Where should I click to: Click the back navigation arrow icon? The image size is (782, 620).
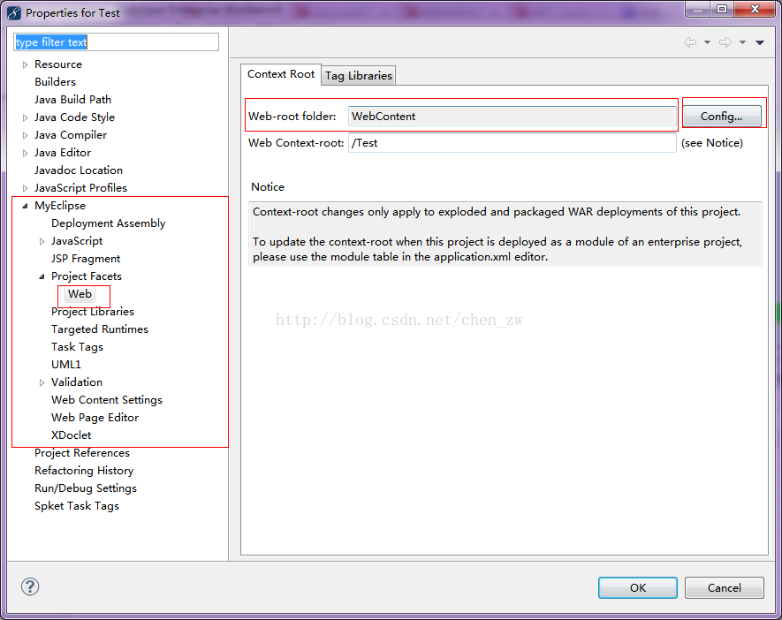(x=690, y=42)
